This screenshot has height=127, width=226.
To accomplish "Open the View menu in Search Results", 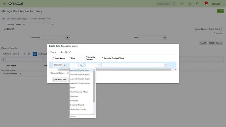I will click(16, 54).
